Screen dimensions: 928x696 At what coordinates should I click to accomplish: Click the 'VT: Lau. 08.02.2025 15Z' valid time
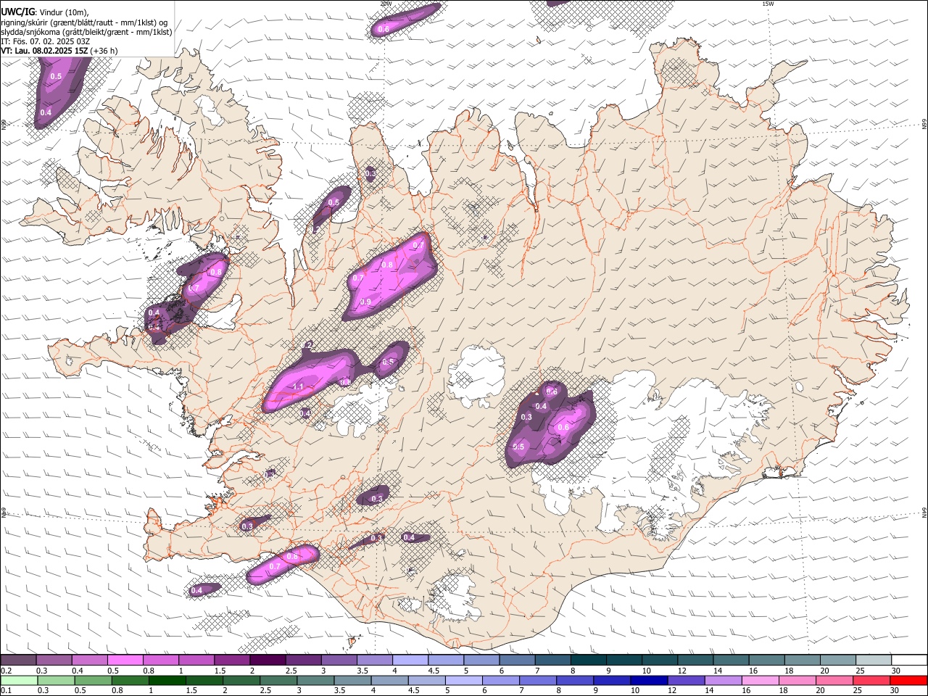pos(44,51)
